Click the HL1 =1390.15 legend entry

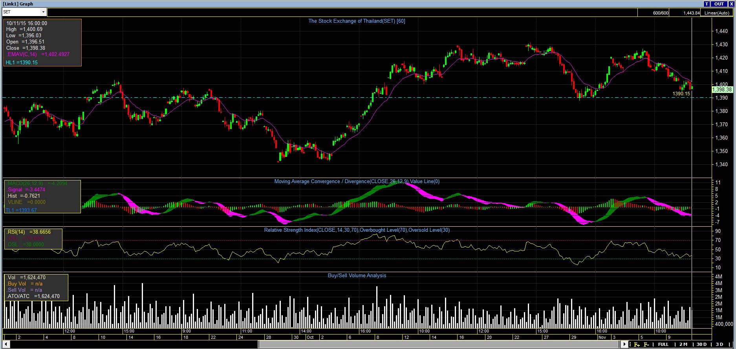coord(22,63)
